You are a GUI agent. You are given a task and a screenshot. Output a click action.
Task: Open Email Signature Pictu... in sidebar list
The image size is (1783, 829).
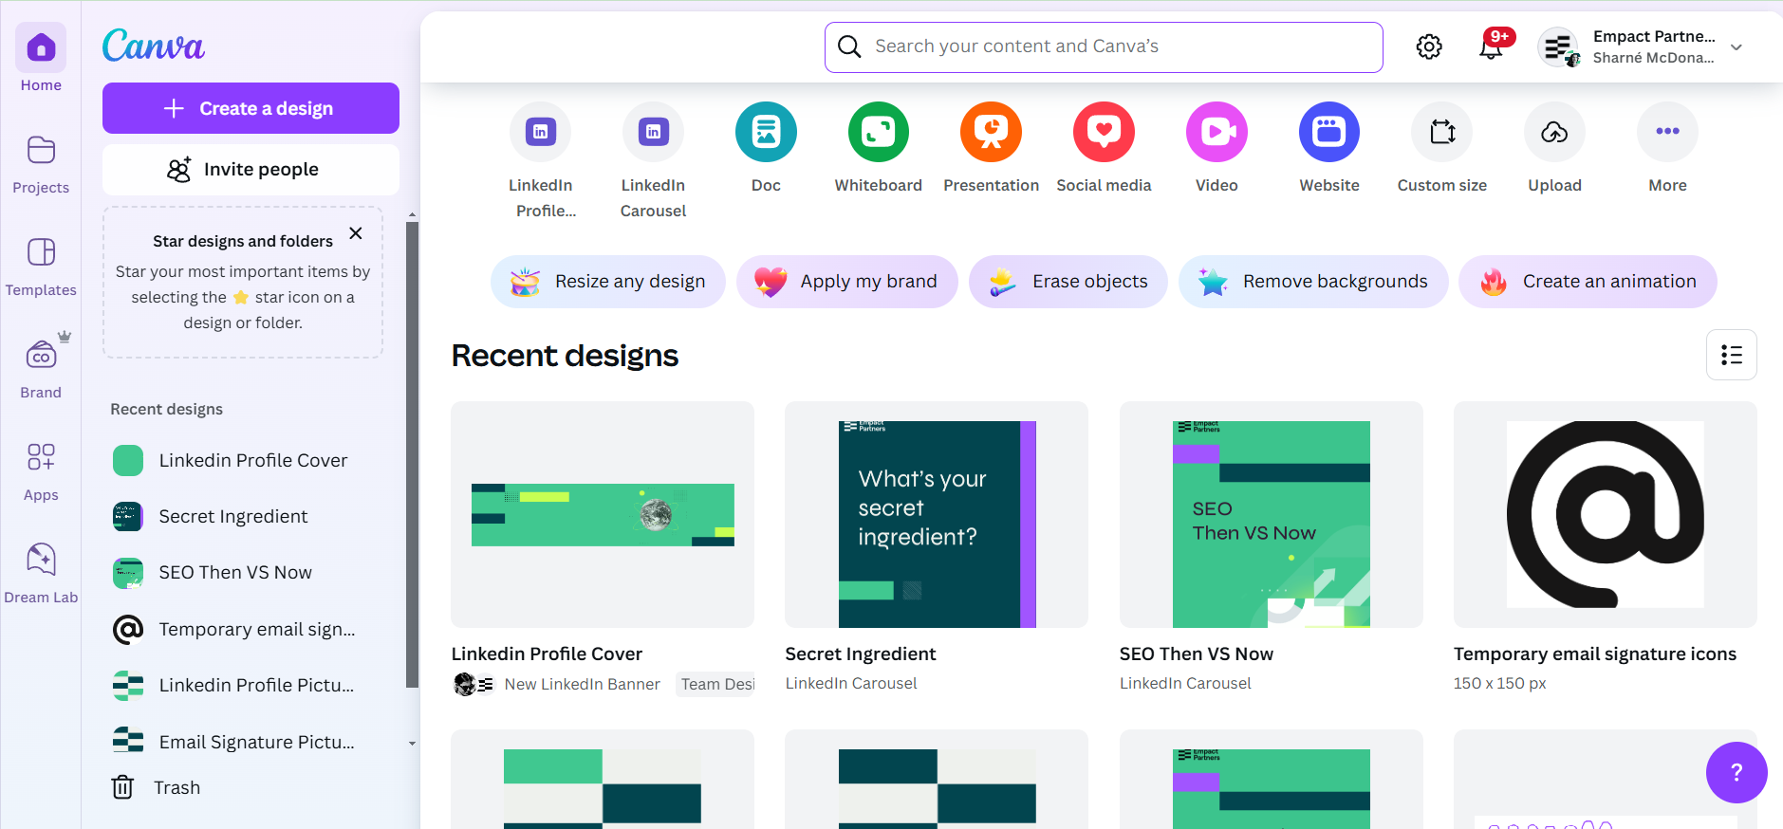tap(251, 742)
